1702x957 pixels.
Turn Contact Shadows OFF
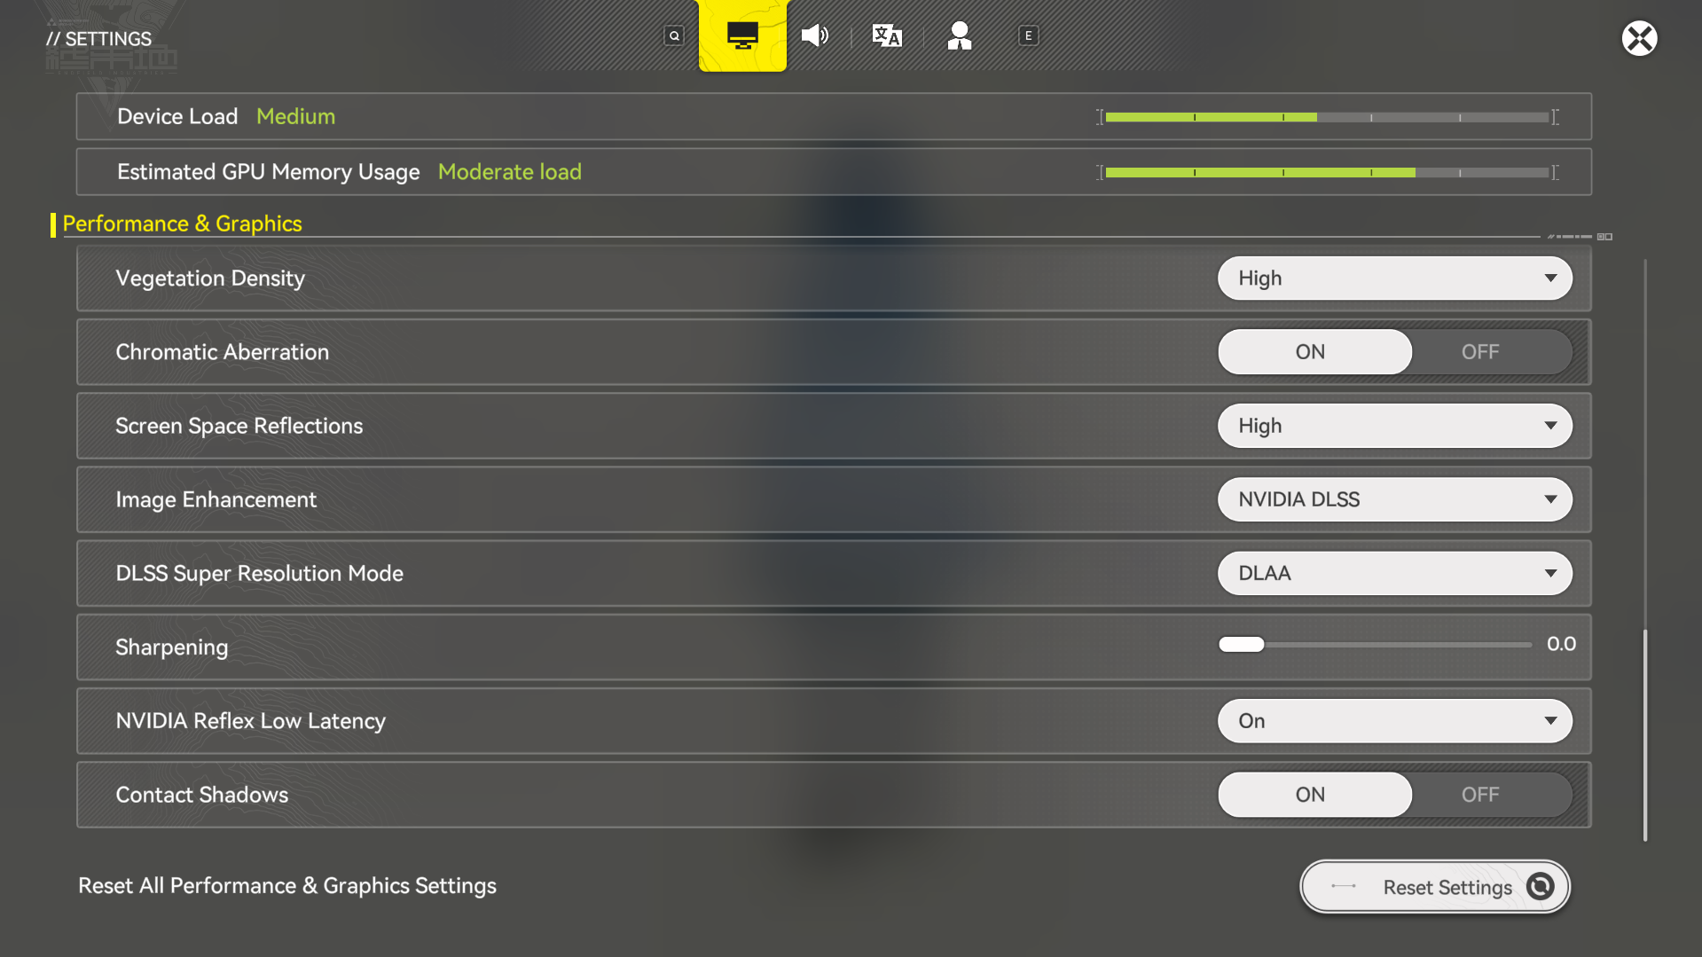click(x=1480, y=795)
